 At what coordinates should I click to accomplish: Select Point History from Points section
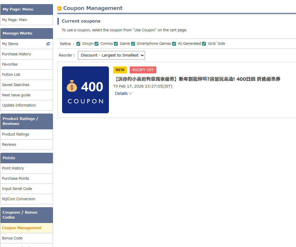13,168
